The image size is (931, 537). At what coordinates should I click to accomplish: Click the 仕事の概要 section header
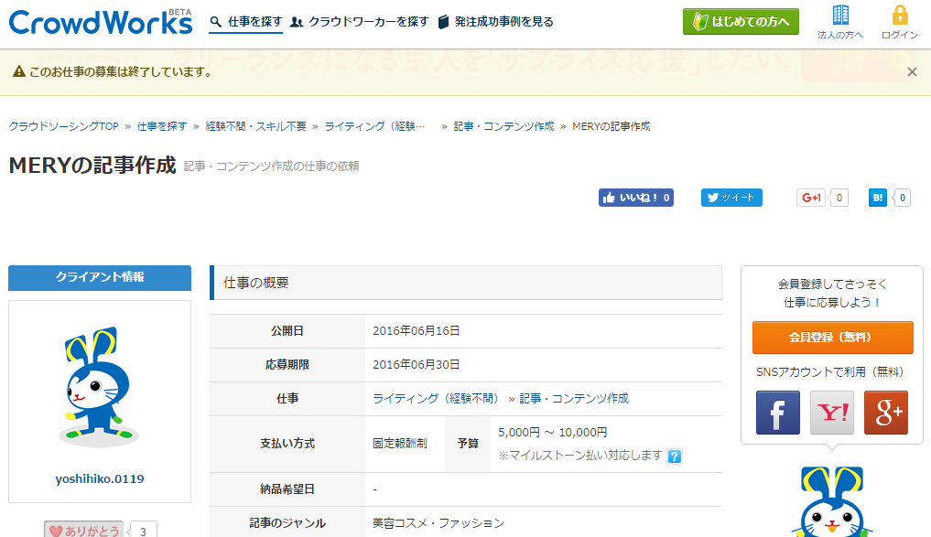[x=466, y=283]
